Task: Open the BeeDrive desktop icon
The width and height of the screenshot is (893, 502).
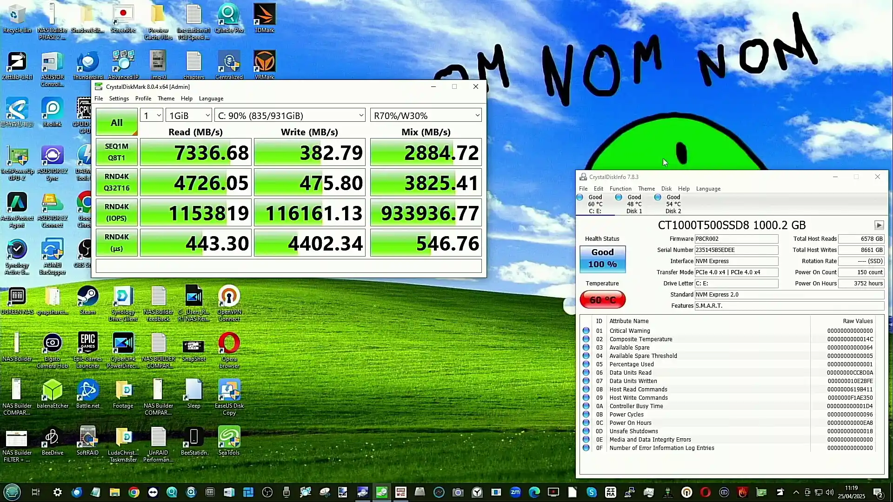Action: point(53,442)
